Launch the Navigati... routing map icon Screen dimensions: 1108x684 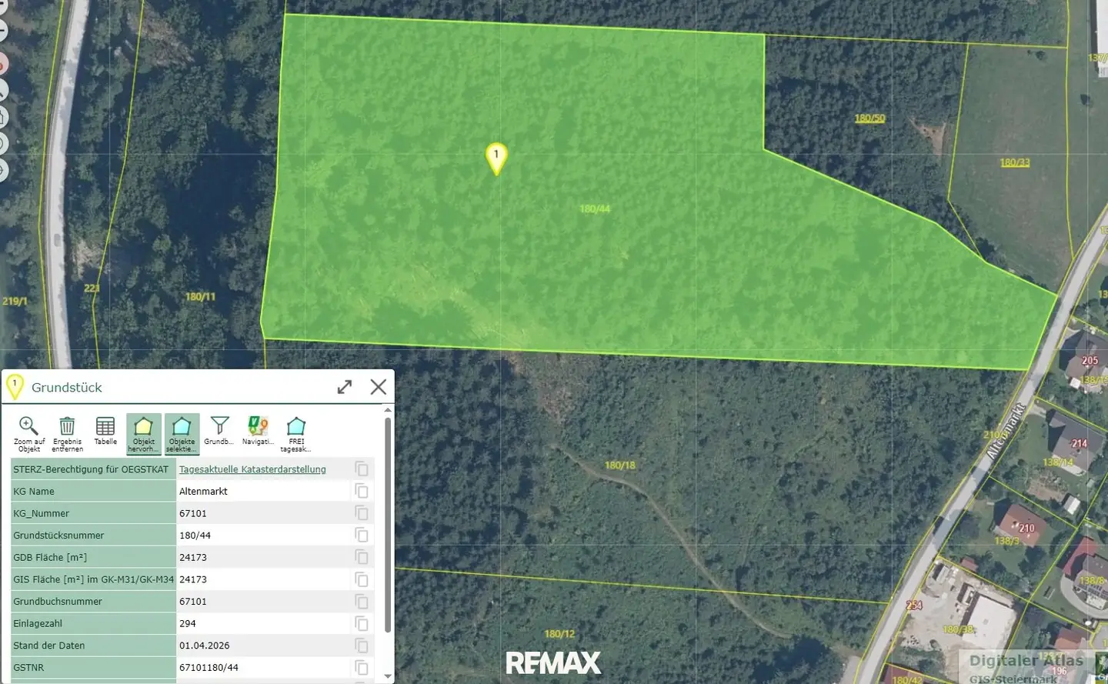pos(258,431)
